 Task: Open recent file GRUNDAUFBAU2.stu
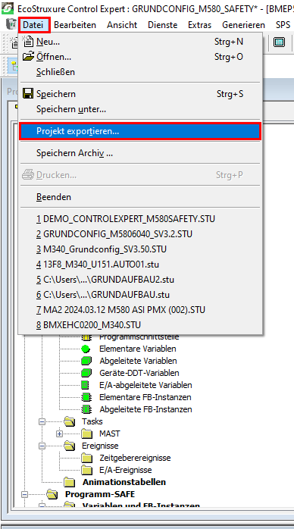click(140, 280)
